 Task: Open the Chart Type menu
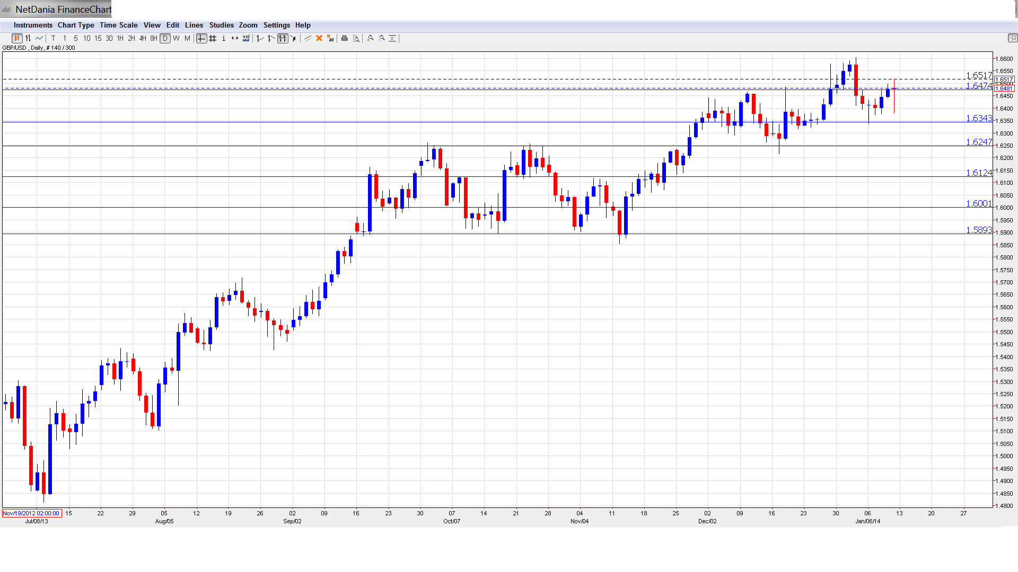coord(76,25)
